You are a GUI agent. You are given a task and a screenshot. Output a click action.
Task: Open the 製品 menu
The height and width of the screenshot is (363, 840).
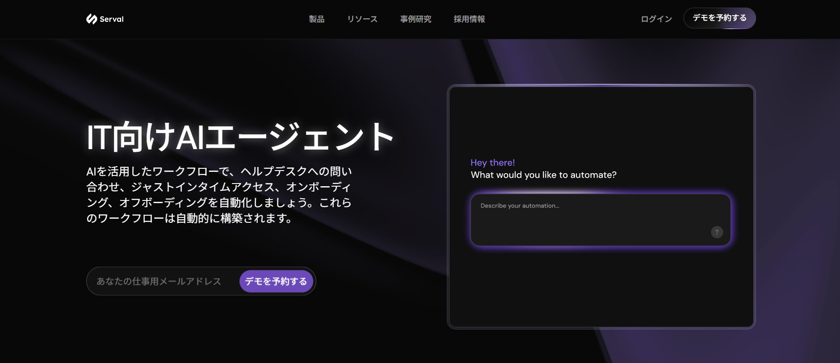(317, 19)
